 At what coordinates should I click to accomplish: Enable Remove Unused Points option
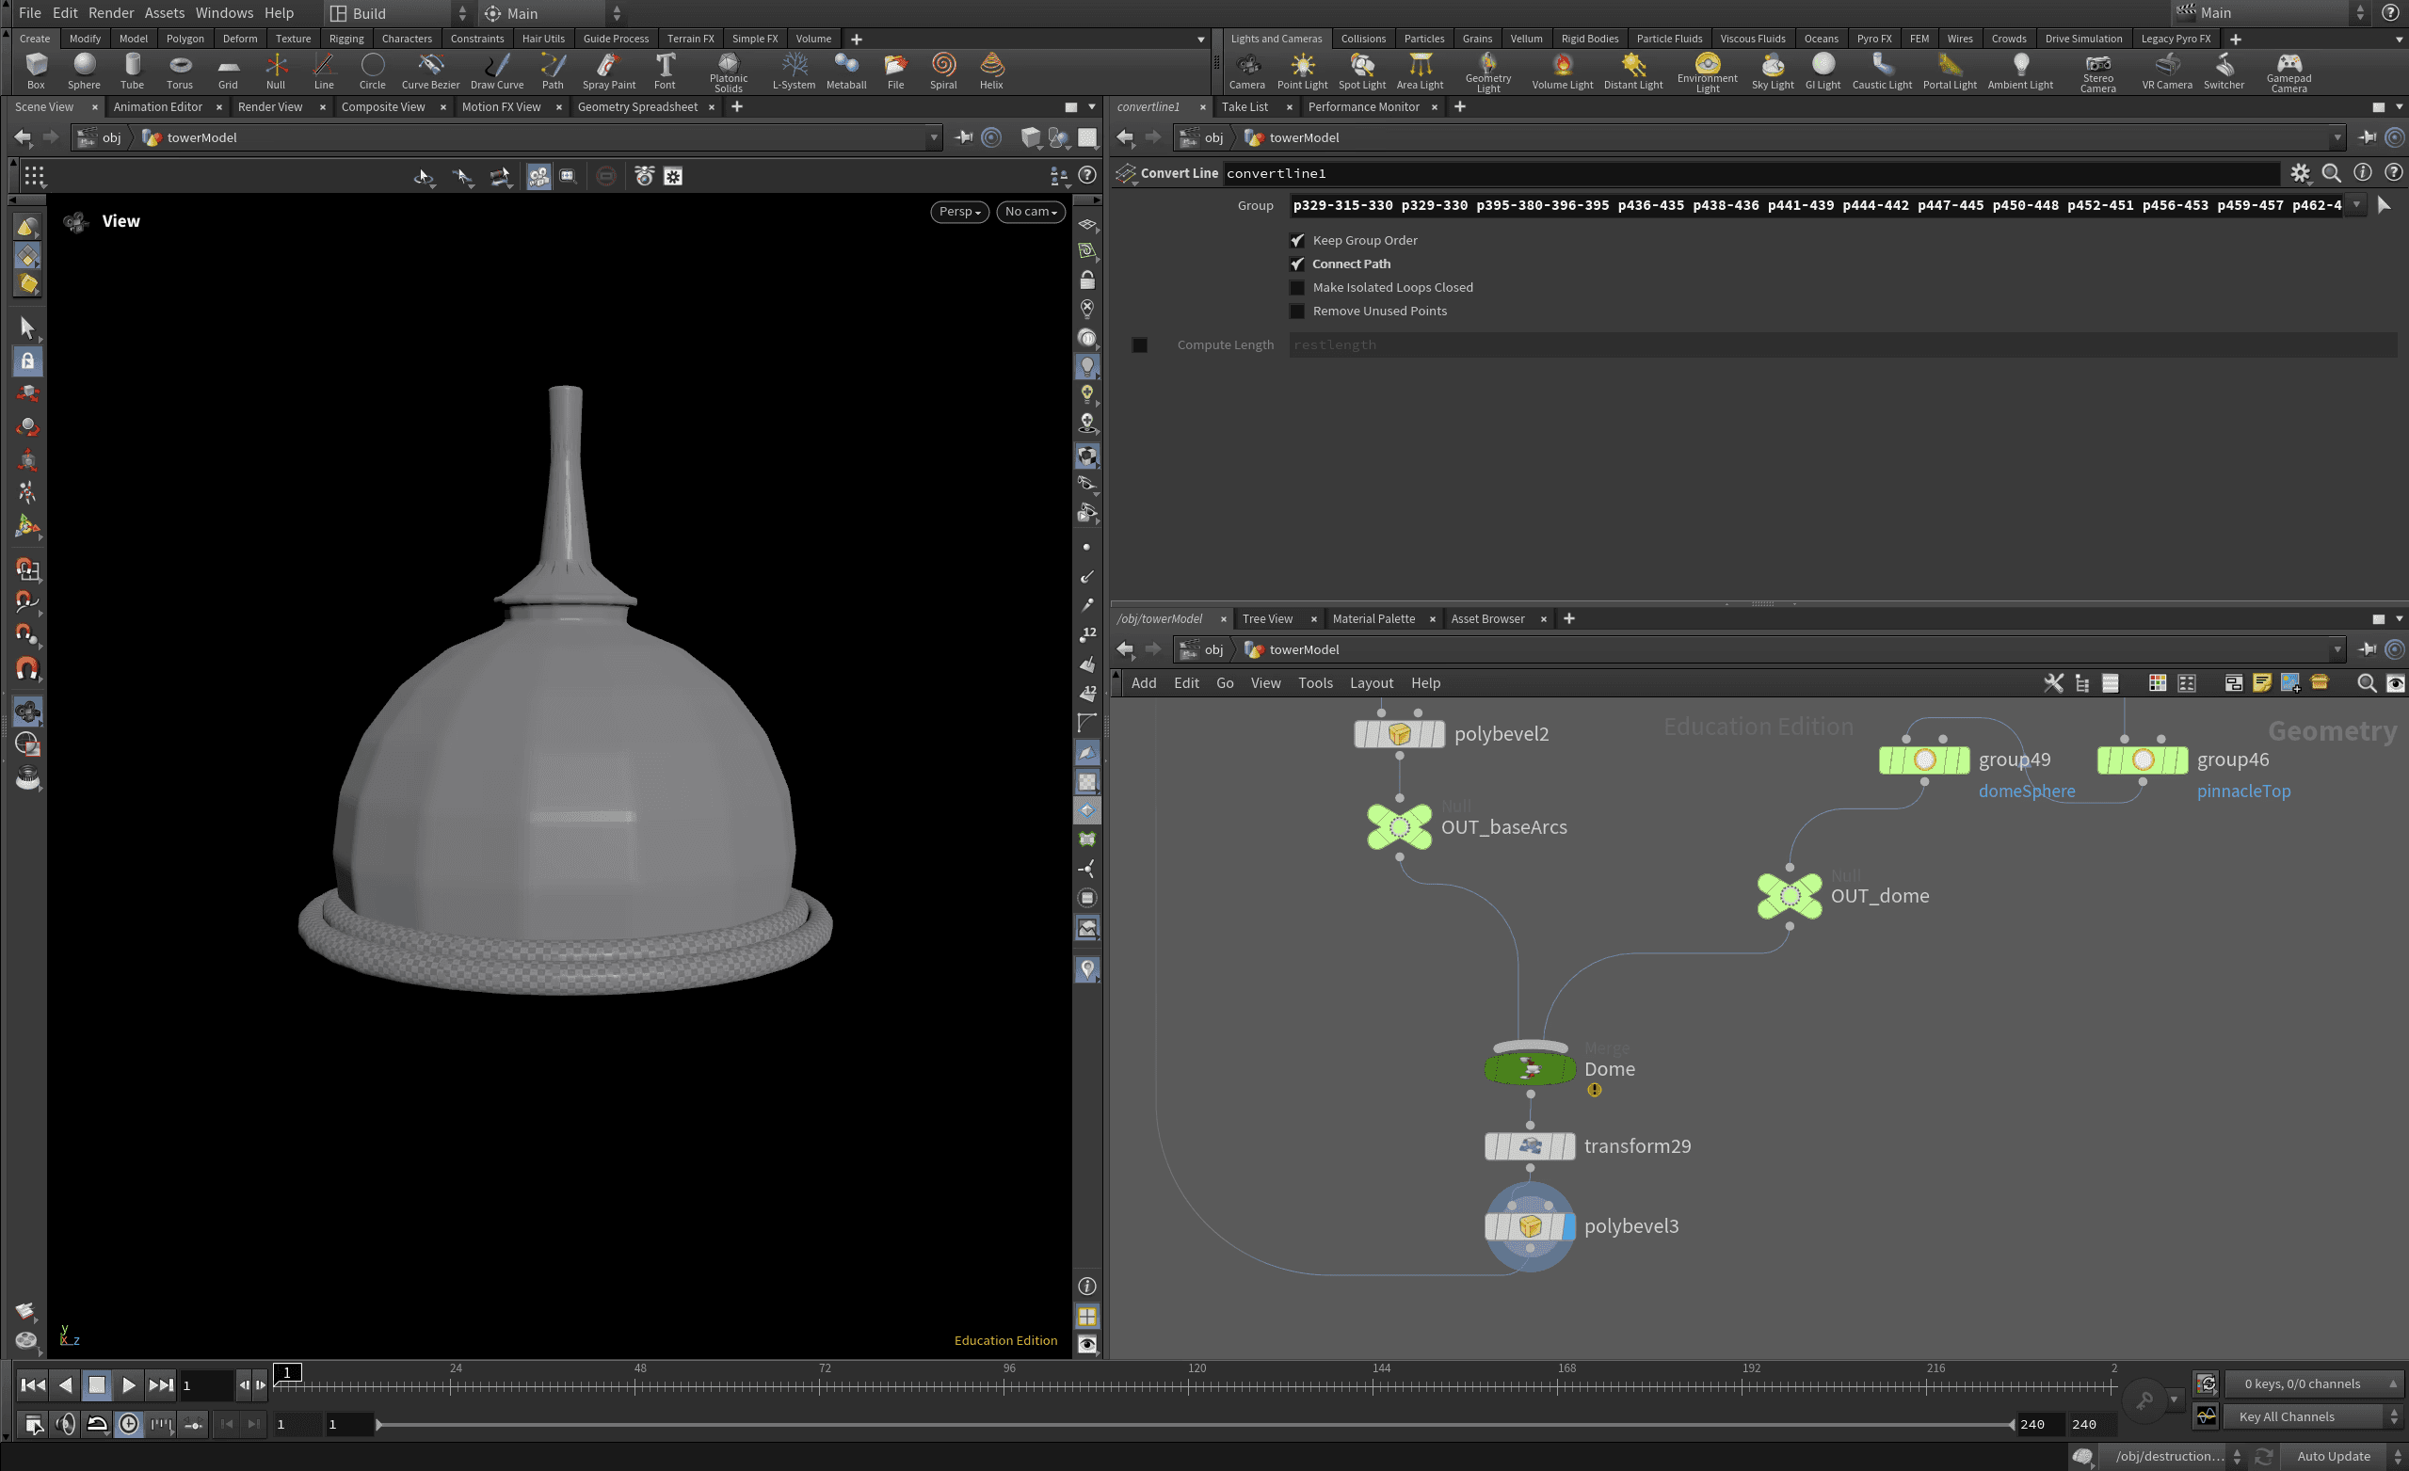tap(1297, 311)
